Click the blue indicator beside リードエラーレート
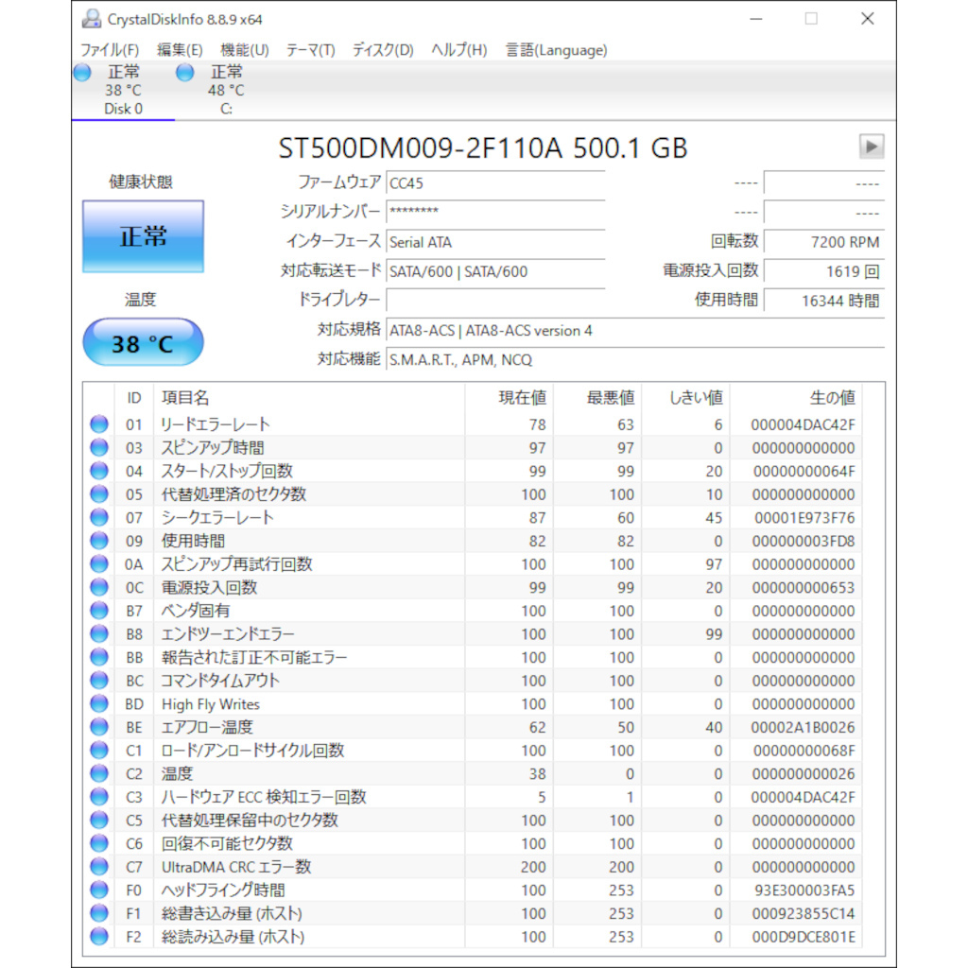The image size is (968, 968). tap(99, 423)
